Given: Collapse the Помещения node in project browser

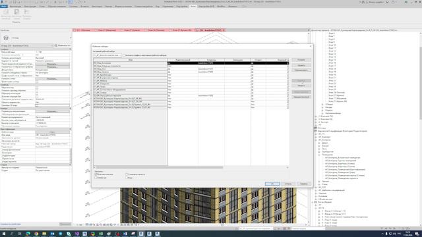Looking at the screenshot, I should click(x=319, y=155).
